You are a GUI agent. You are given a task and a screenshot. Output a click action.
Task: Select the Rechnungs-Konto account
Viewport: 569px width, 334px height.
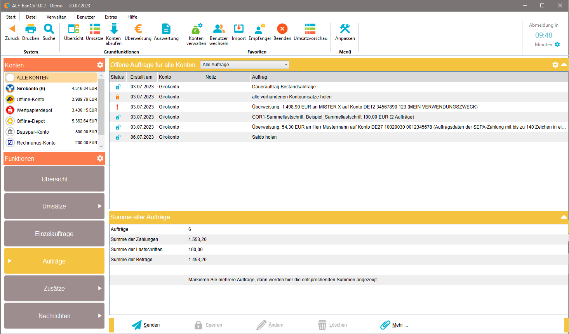(51, 143)
